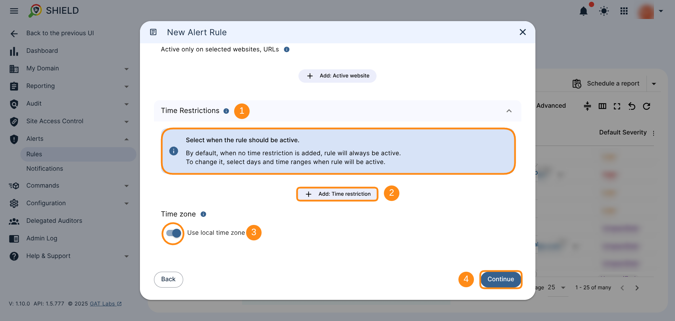Image resolution: width=675 pixels, height=321 pixels.
Task: Click the density rows icon in toolbar
Action: click(x=587, y=106)
